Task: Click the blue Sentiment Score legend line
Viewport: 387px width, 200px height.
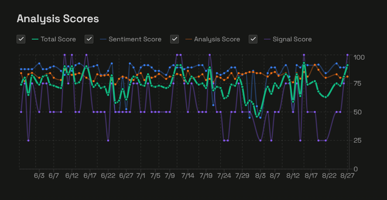Action: pyautogui.click(x=103, y=39)
